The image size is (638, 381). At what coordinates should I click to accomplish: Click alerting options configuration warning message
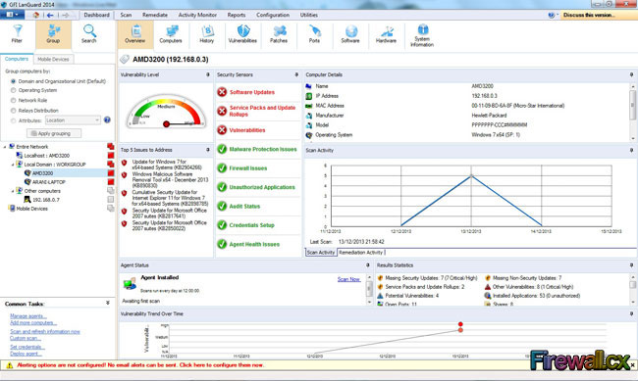pos(140,365)
